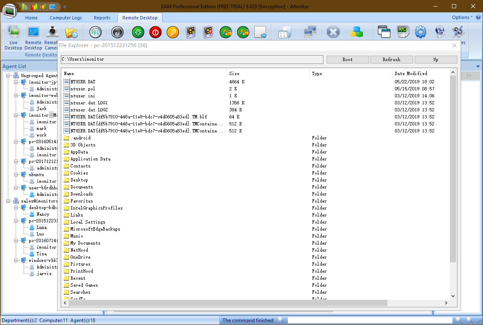Click the dark command prompt circle icon

117,32
